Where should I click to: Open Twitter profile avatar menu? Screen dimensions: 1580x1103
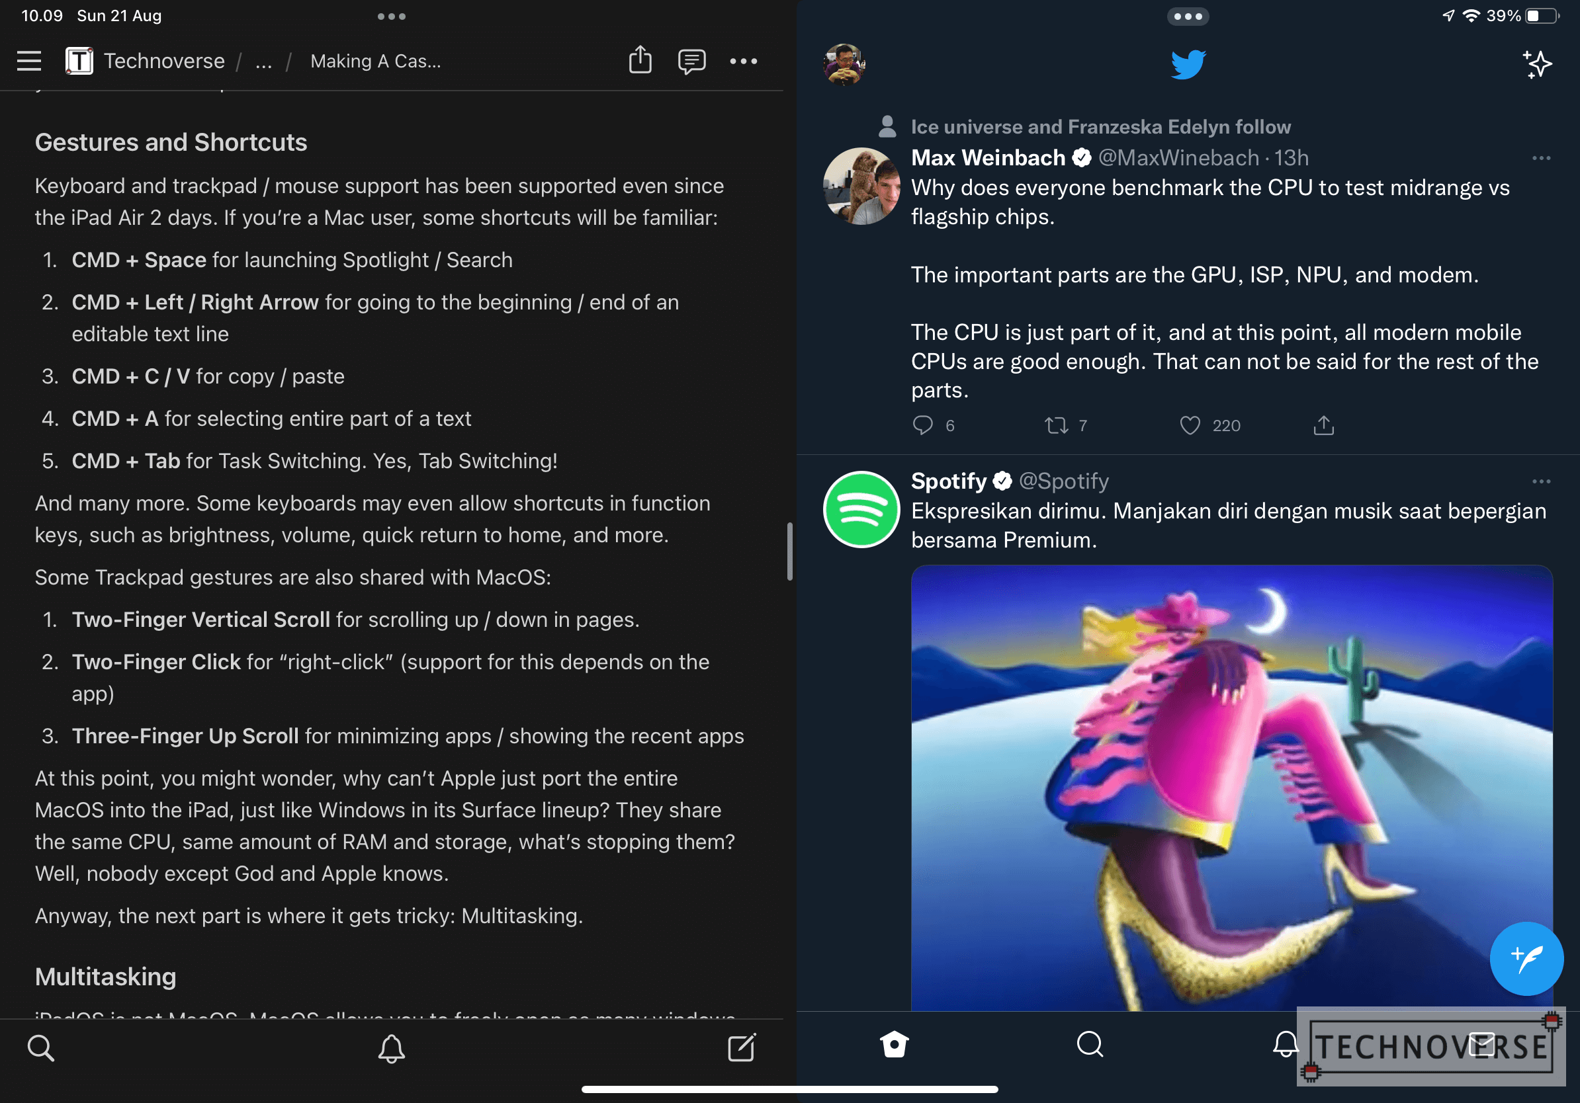point(844,64)
